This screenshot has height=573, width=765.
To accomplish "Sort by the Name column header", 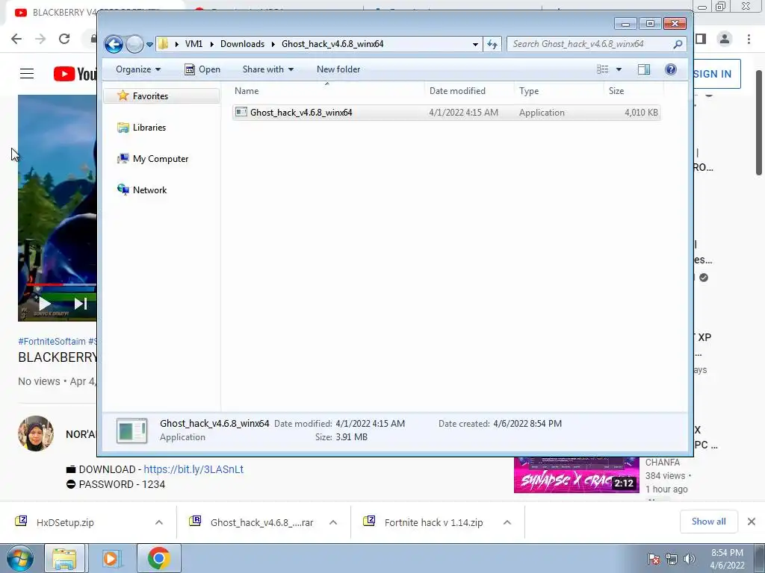I will point(327,90).
